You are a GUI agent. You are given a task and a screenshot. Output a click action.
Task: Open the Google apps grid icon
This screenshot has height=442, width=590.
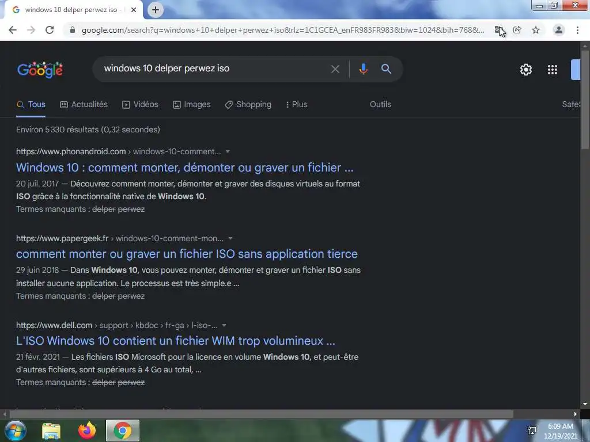[x=553, y=70]
